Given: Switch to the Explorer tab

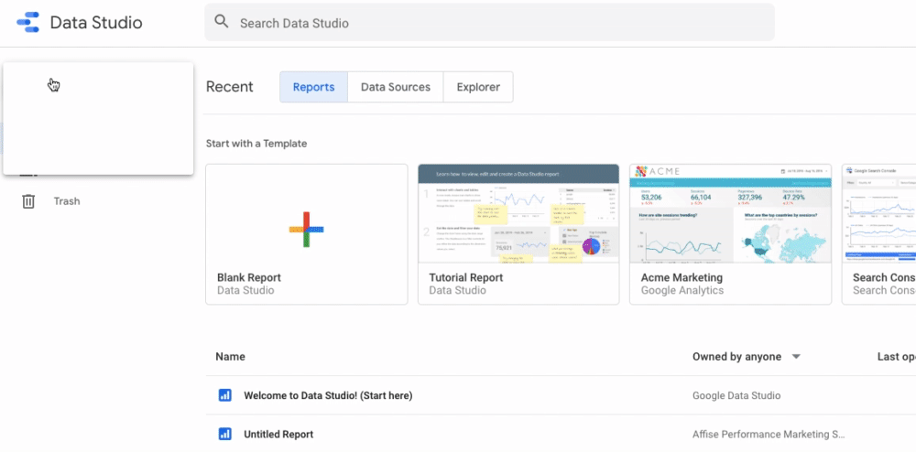Looking at the screenshot, I should (x=478, y=87).
